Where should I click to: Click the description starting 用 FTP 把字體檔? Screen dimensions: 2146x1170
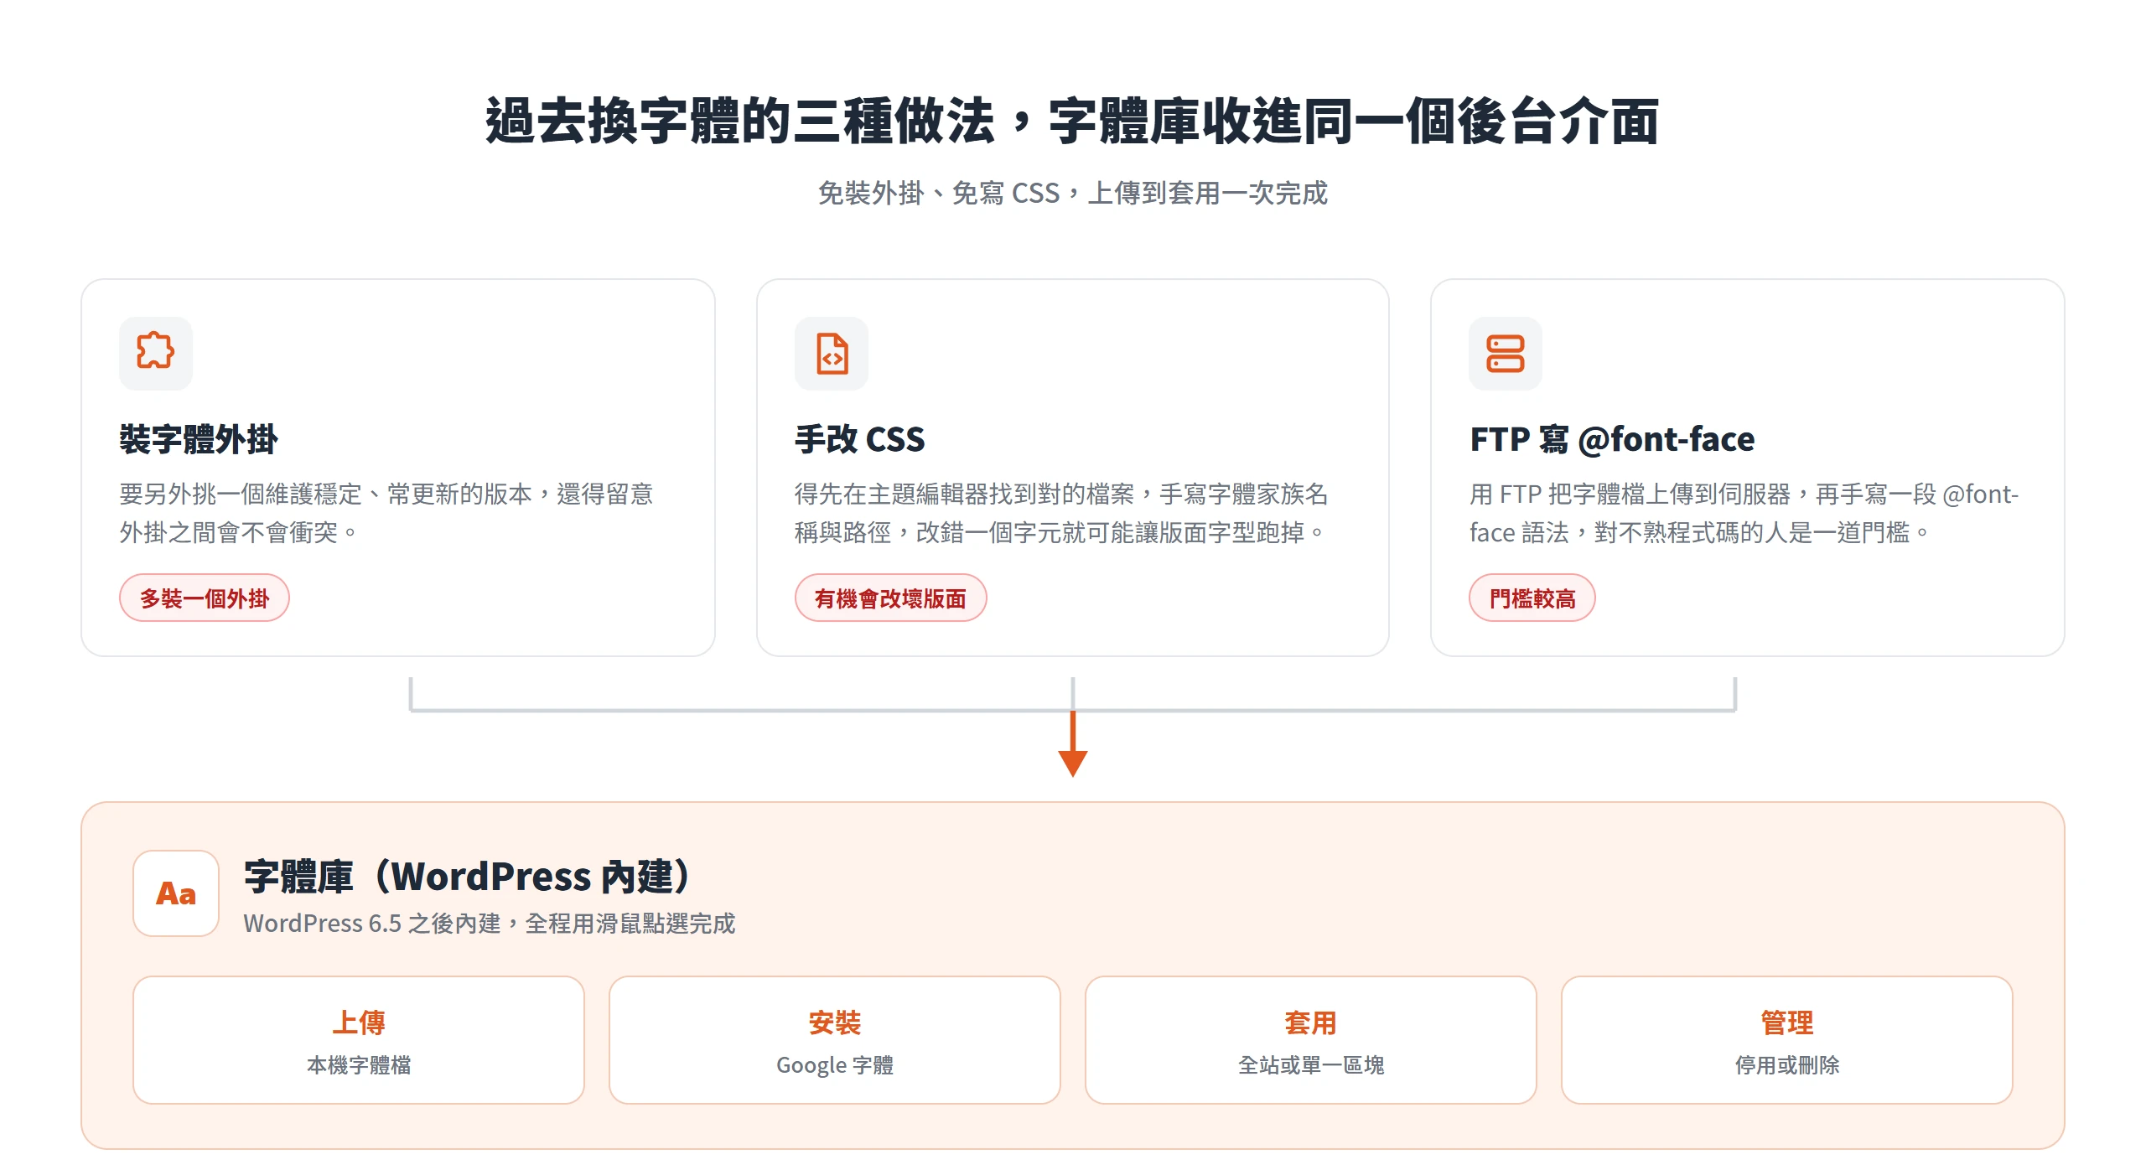pyautogui.click(x=1744, y=513)
